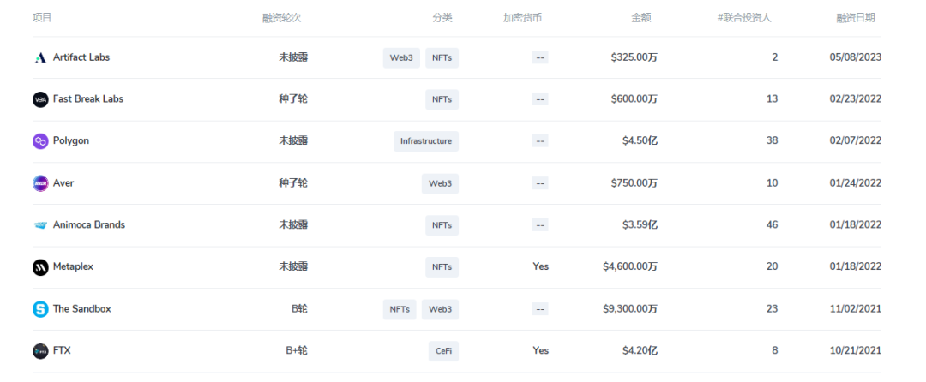The height and width of the screenshot is (382, 926).
Task: Open the Polygon project link
Action: tap(71, 140)
